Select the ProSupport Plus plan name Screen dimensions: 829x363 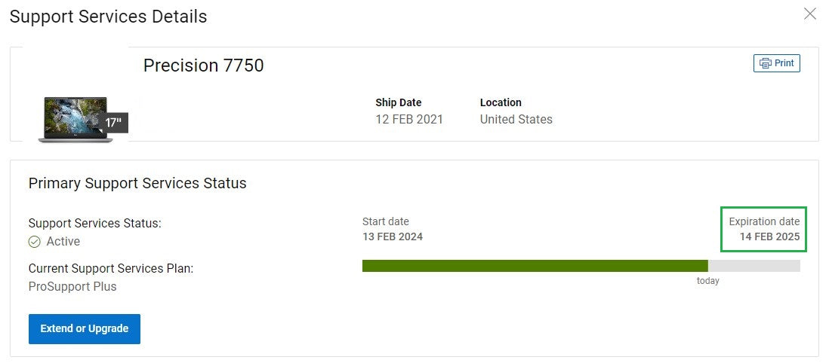click(x=72, y=286)
